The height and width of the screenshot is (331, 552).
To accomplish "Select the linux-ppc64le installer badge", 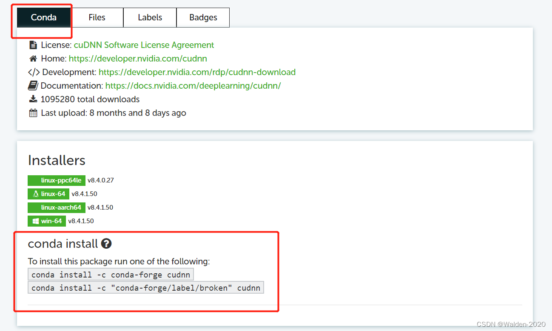I will (x=57, y=180).
